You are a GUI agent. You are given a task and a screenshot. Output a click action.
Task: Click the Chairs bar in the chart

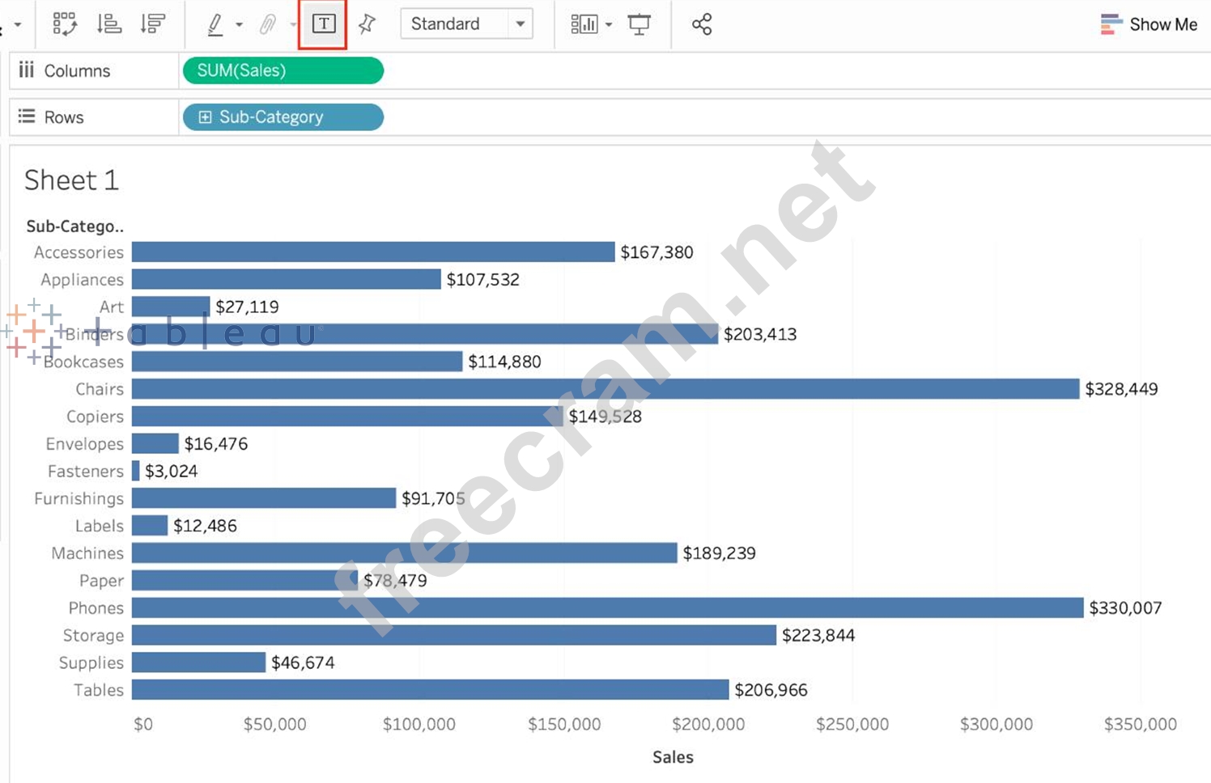(x=605, y=389)
